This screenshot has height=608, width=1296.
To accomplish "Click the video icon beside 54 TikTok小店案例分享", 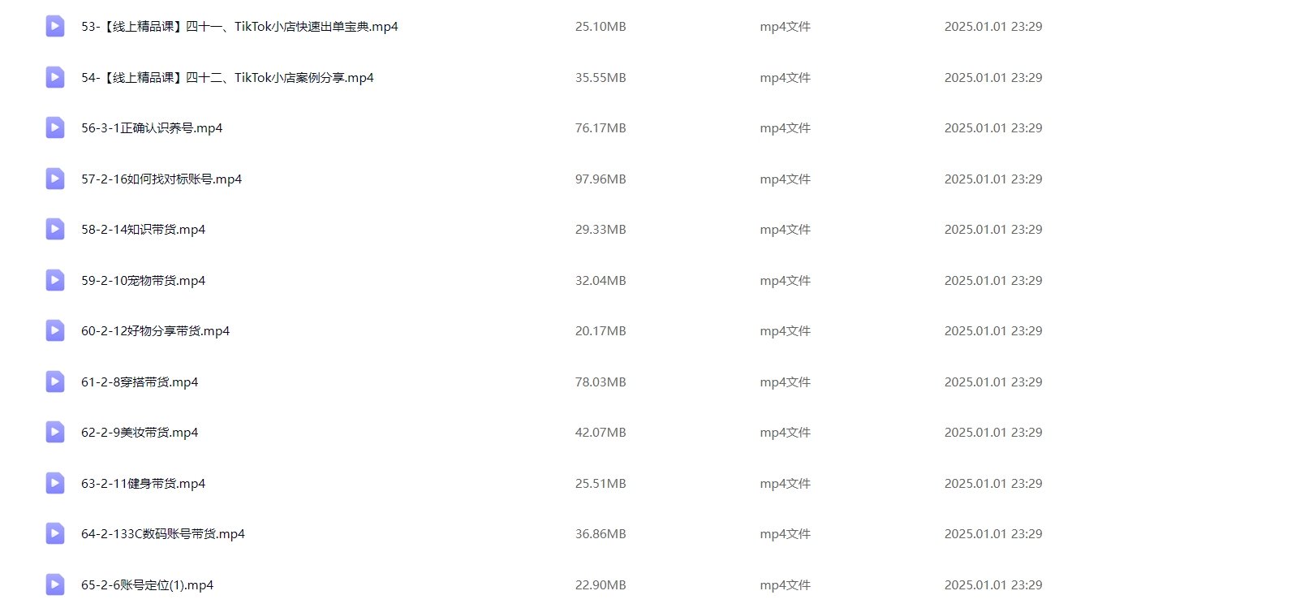I will 55,78.
